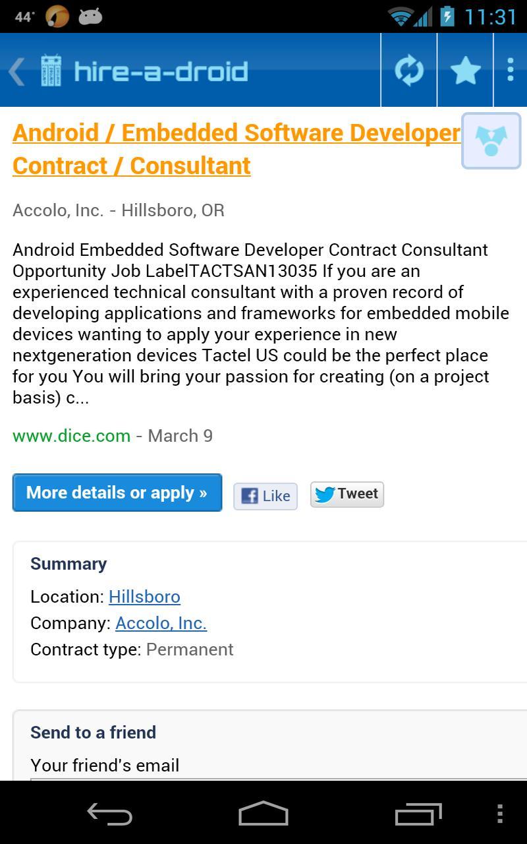Screen dimensions: 527x844
Task: Tap the Wi-Fi status icon
Action: tap(400, 16)
